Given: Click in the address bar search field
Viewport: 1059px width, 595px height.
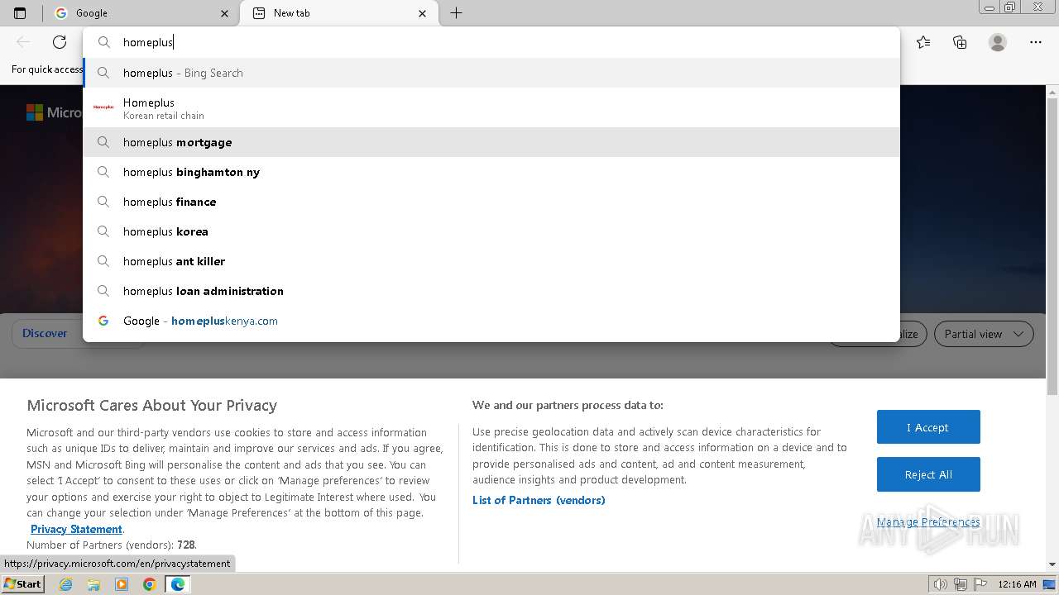Looking at the screenshot, I should tap(496, 42).
